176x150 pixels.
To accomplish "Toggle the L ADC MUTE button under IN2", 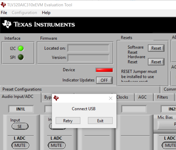I will (169, 145).
